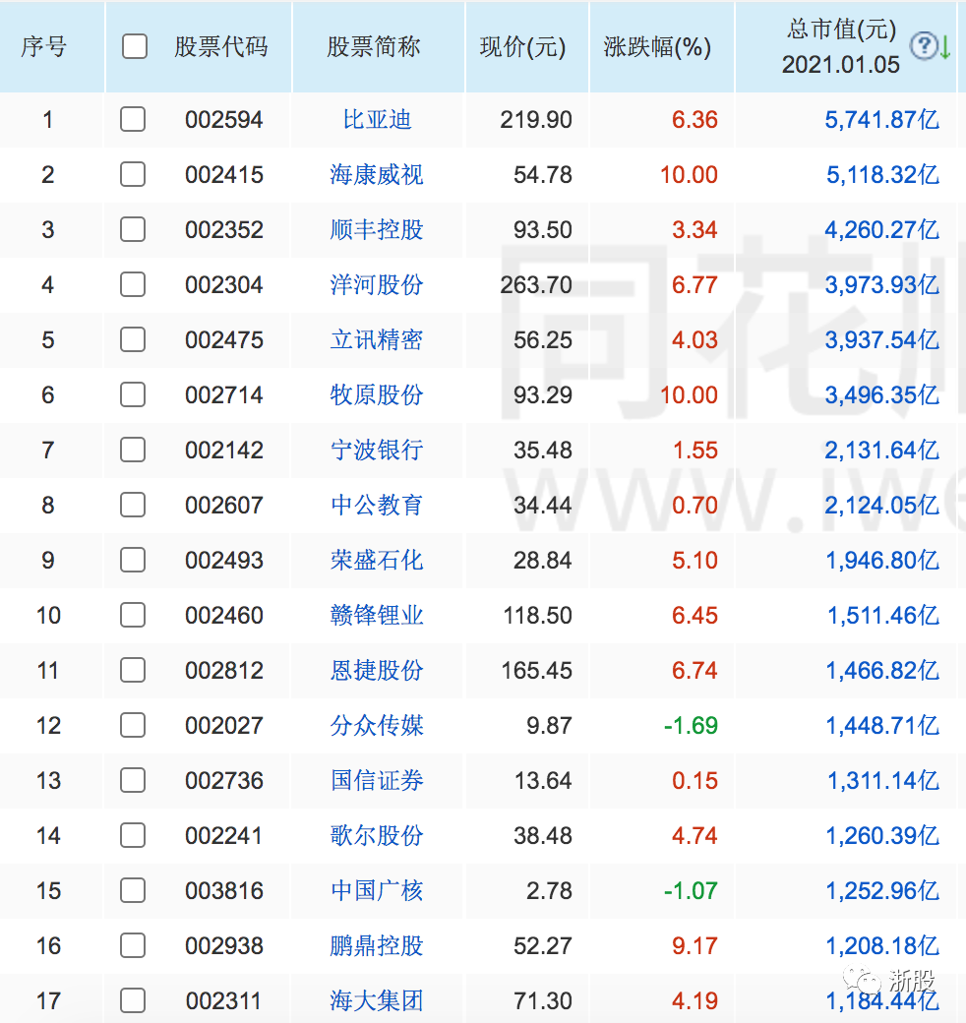Check the box for stock 002607
The image size is (966, 1023).
click(133, 505)
